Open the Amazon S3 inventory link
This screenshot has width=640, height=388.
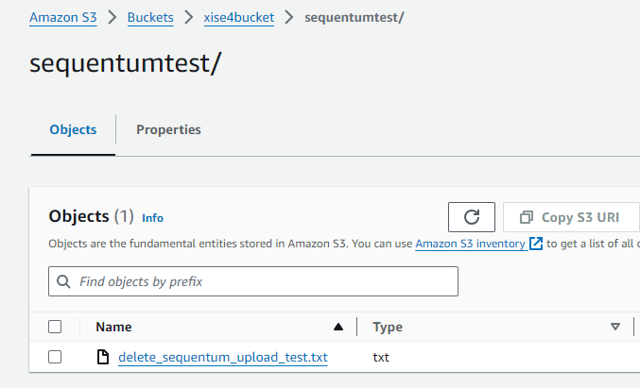click(470, 244)
